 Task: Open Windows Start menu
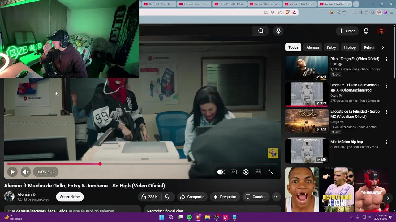162,217
